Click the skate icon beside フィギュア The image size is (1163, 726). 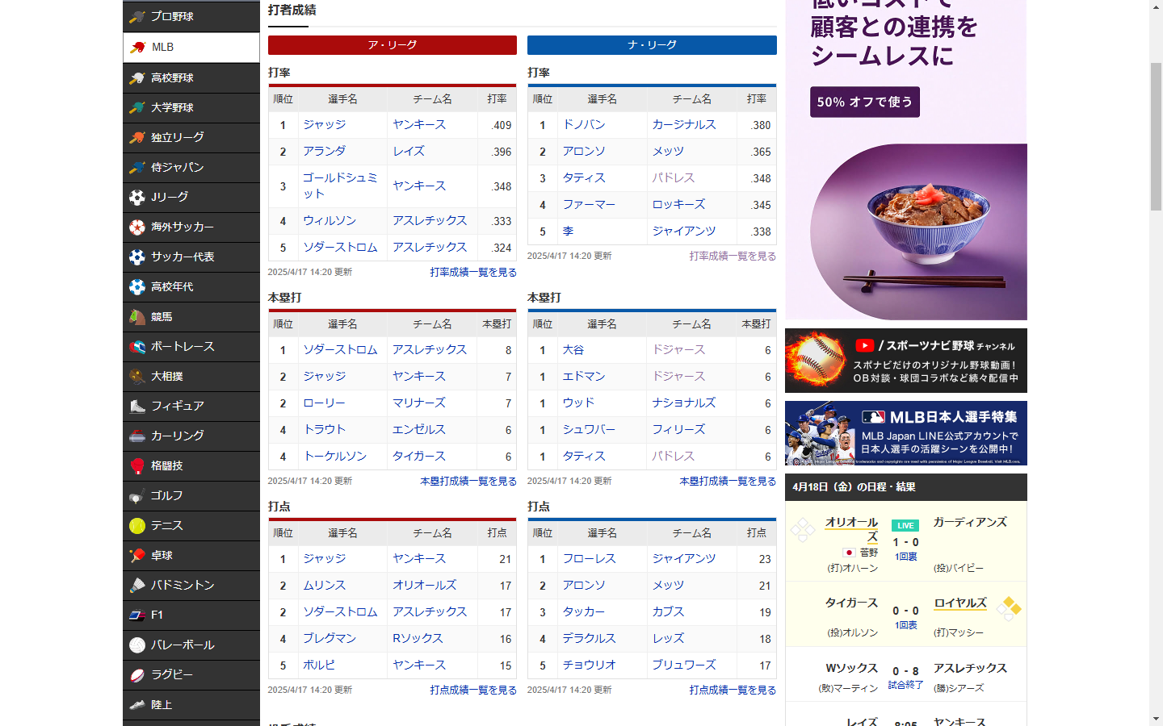click(137, 406)
